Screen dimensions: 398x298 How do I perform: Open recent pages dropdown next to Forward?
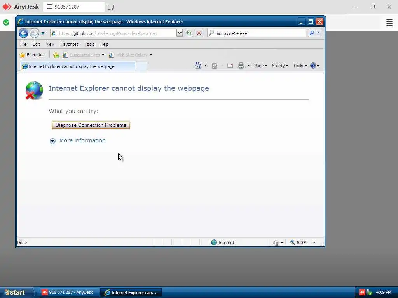43,33
